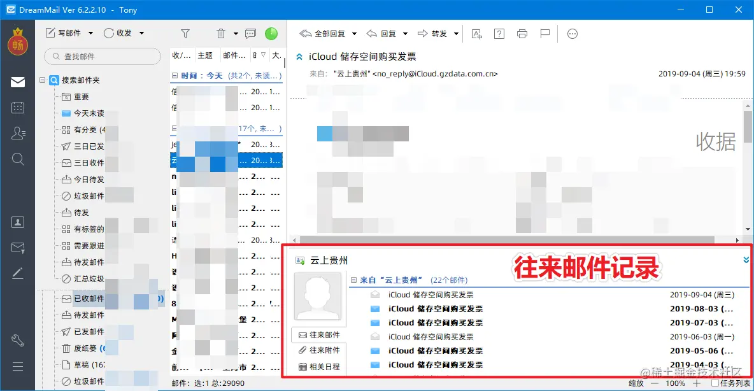
Task: Click contact card icon beside 云上贵州
Action: point(300,260)
